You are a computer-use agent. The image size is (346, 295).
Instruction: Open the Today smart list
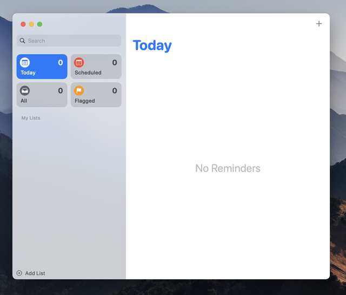click(42, 67)
